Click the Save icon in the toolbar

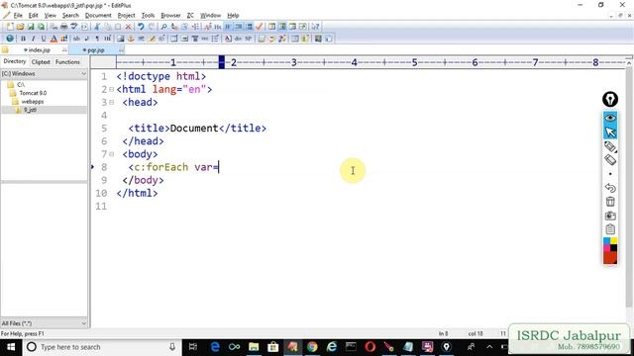[x=31, y=27]
